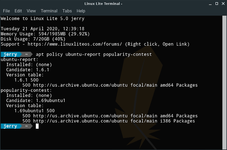Screen dimensions: 227x150
Task: Open the Edit menu
Action: pyautogui.click(x=18, y=11)
